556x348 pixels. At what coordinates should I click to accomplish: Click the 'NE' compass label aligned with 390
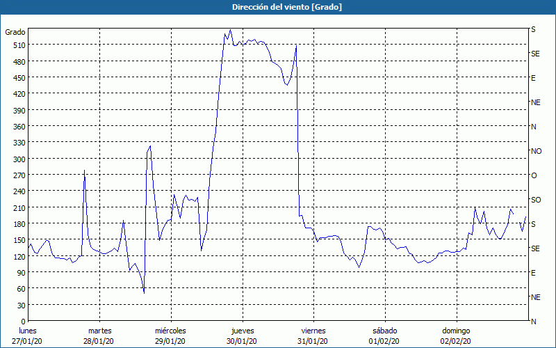[x=536, y=102]
